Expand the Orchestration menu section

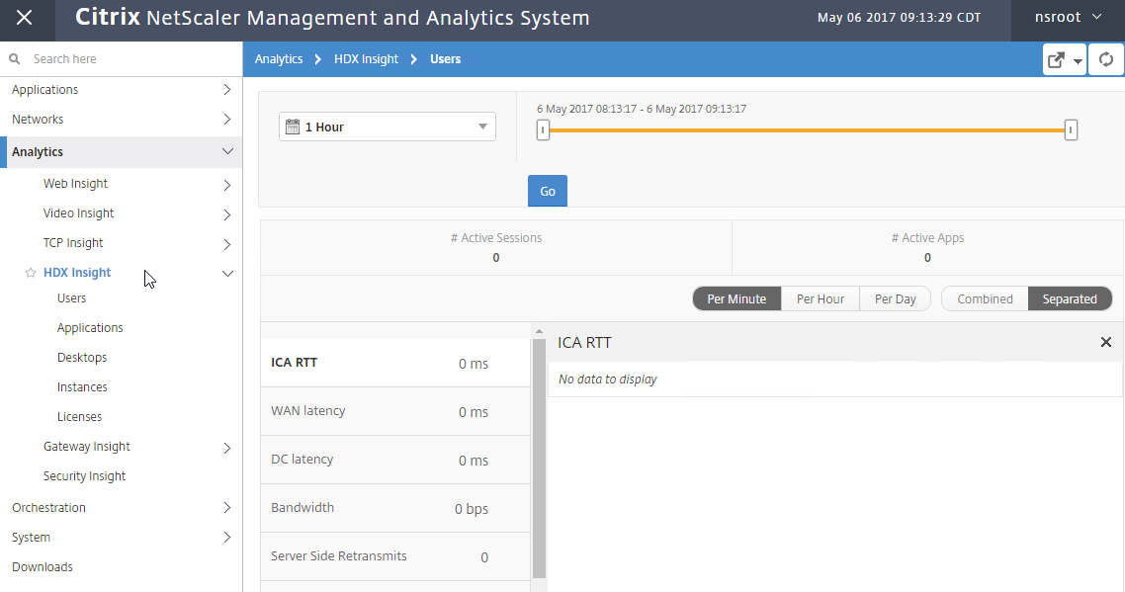(x=226, y=508)
